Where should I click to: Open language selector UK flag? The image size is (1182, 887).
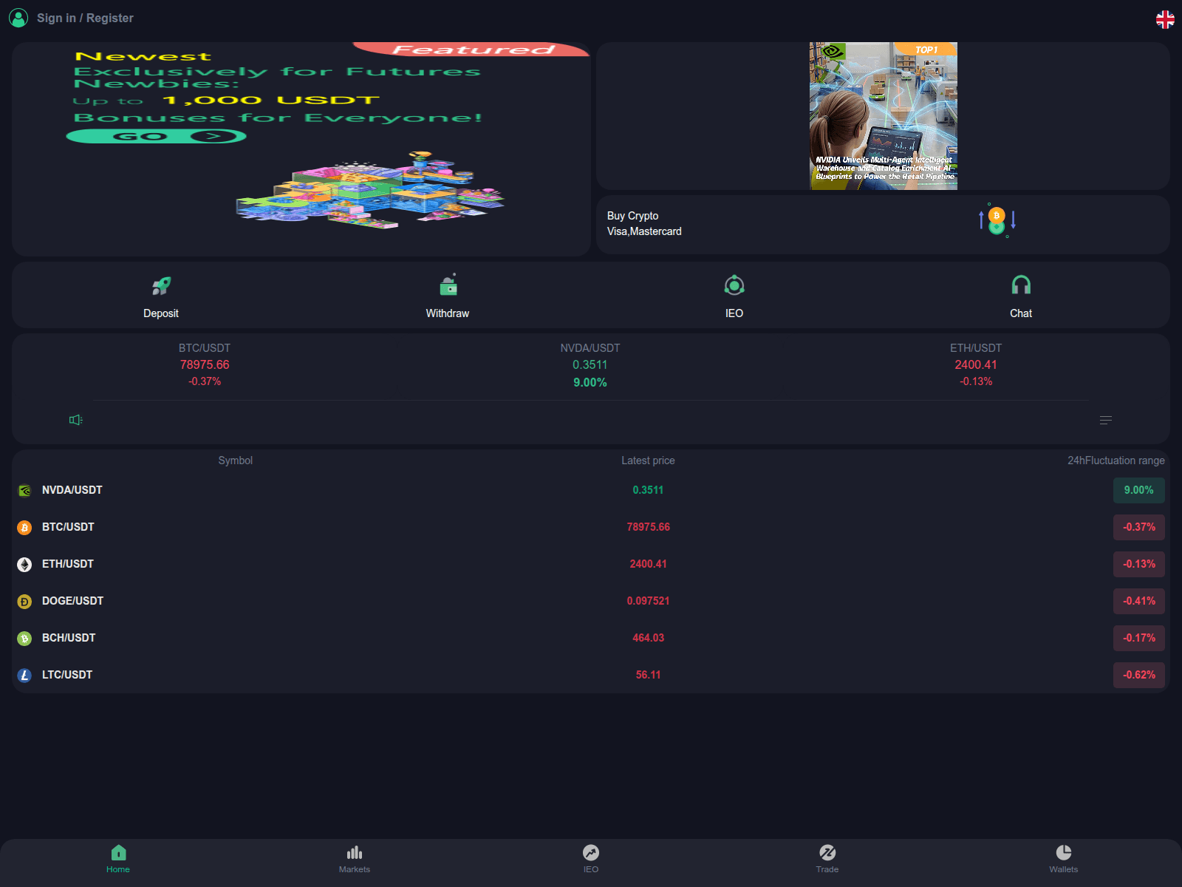tap(1165, 19)
